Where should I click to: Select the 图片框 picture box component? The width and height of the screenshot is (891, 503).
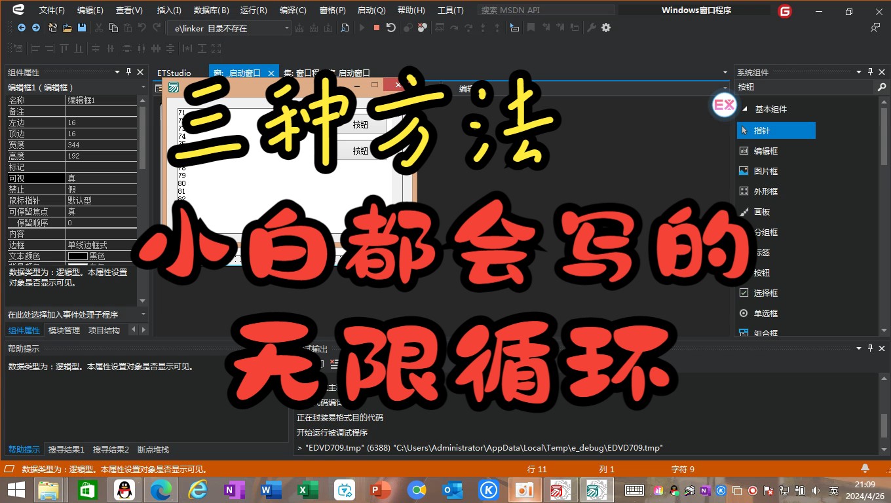click(766, 171)
